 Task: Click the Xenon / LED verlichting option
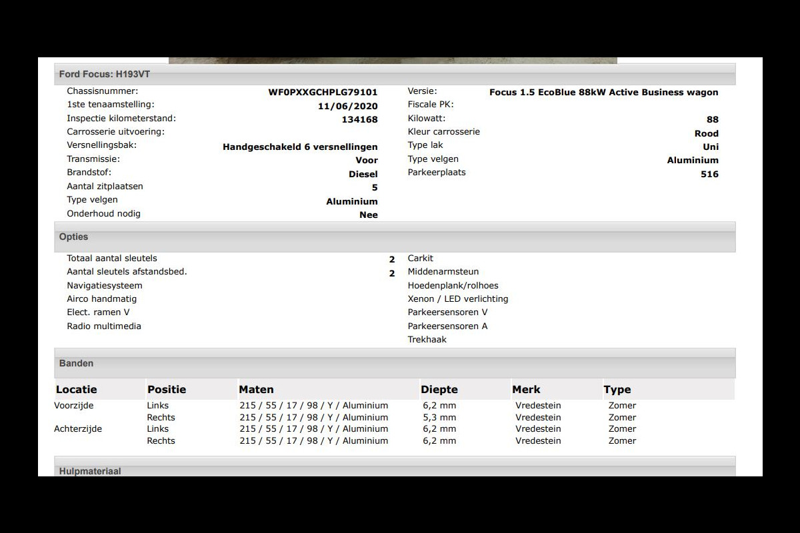457,299
